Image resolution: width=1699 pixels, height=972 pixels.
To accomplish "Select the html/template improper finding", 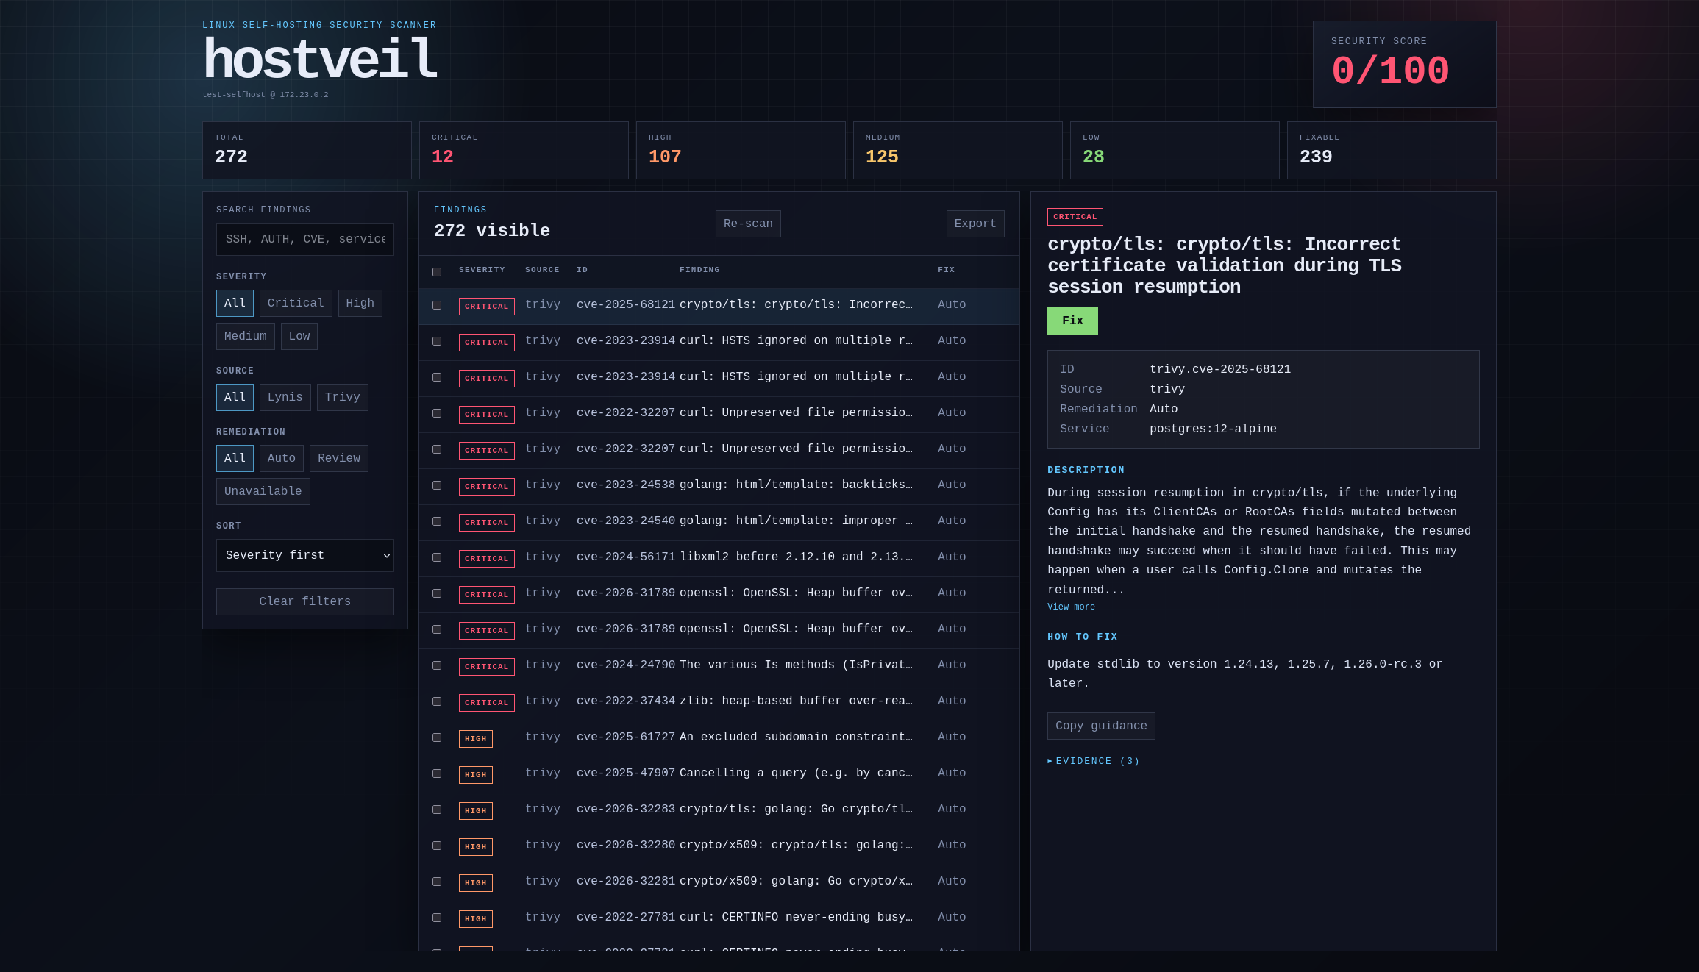I will click(x=719, y=521).
